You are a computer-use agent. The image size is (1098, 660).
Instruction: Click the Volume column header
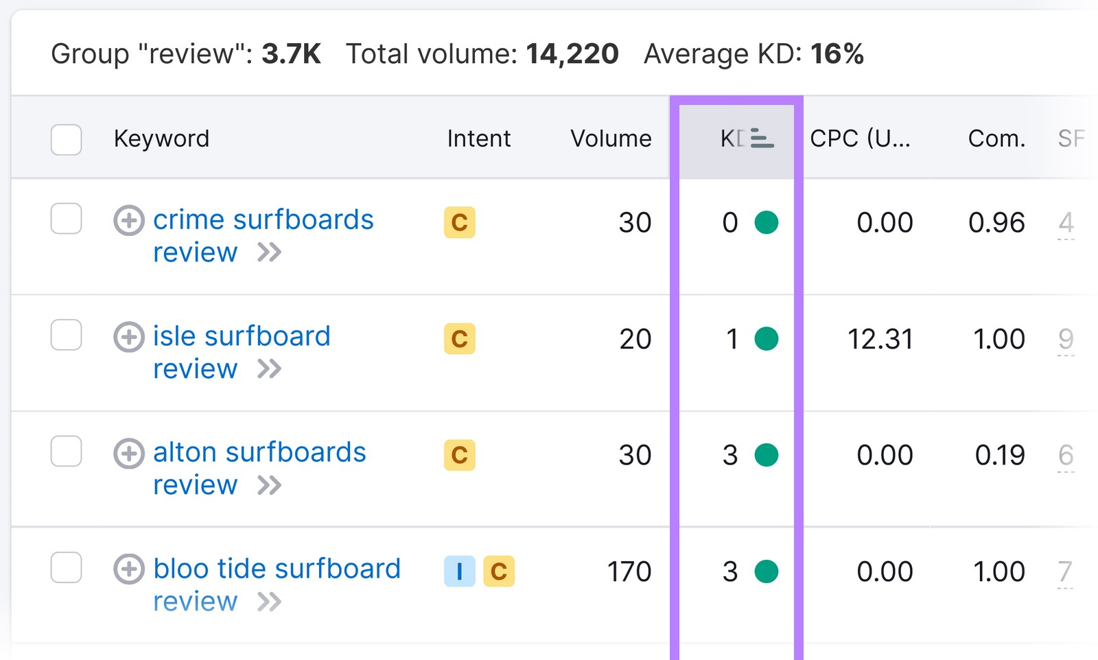pos(609,139)
